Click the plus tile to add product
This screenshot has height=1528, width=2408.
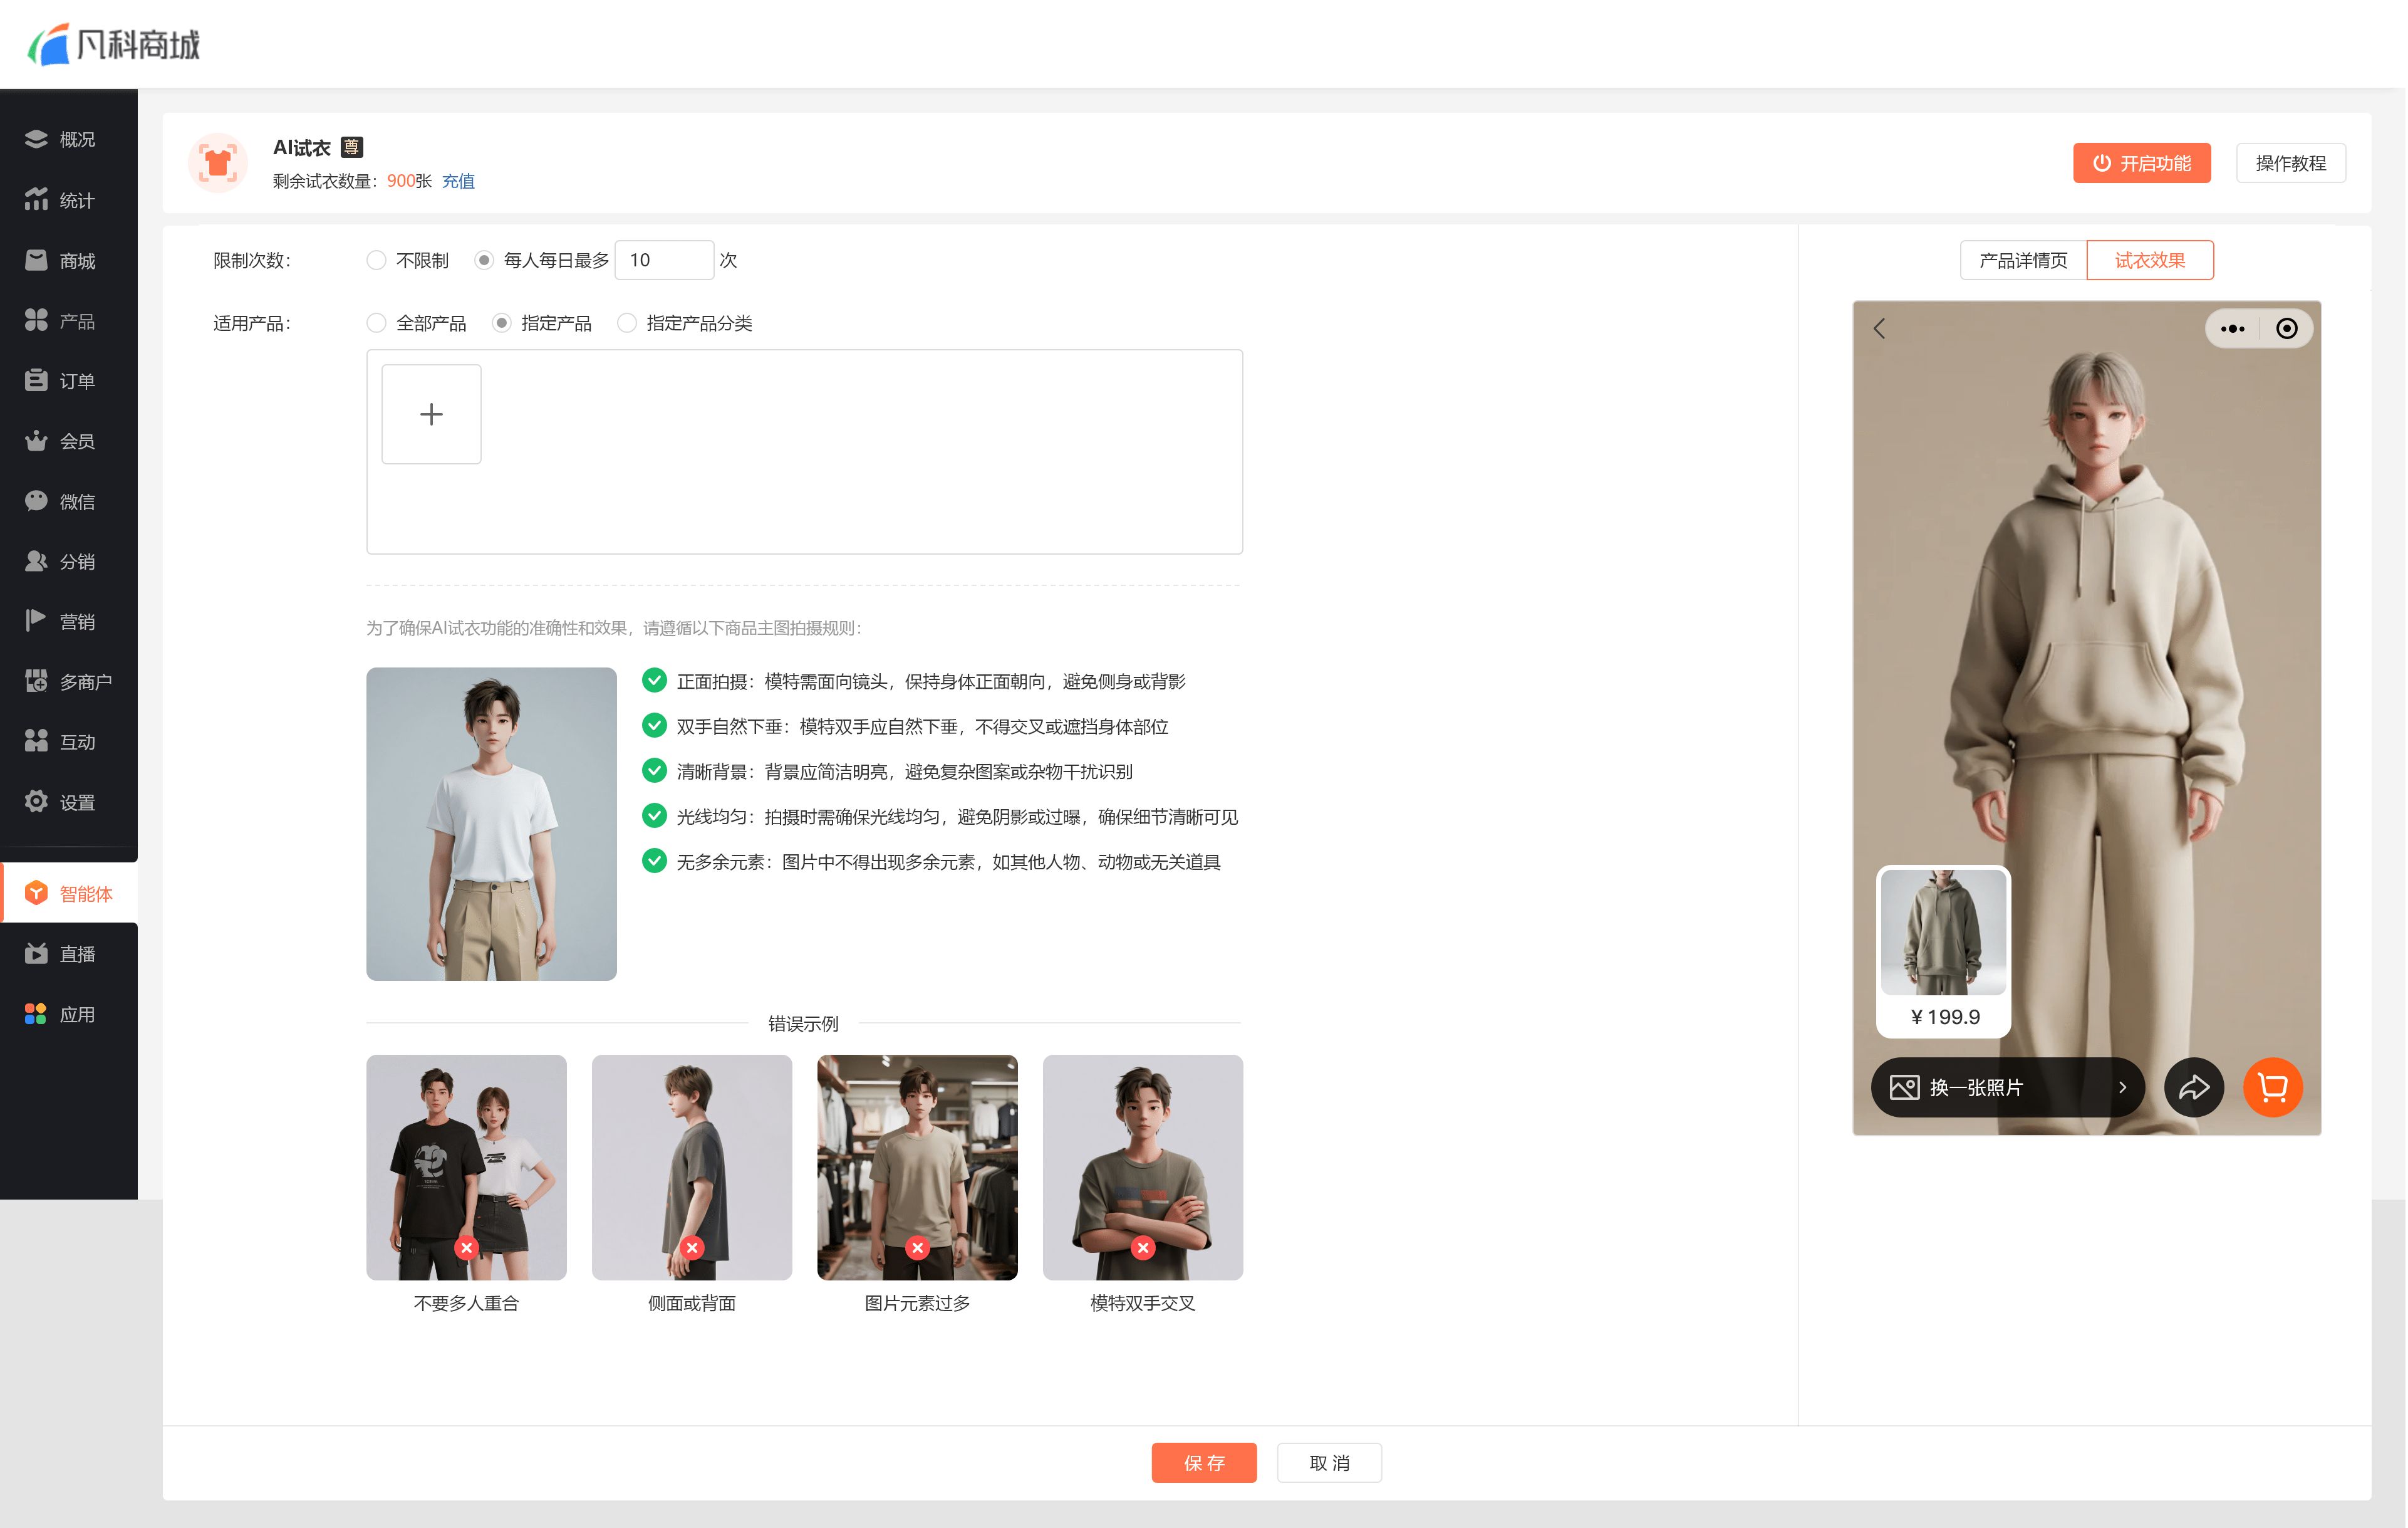pos(431,414)
